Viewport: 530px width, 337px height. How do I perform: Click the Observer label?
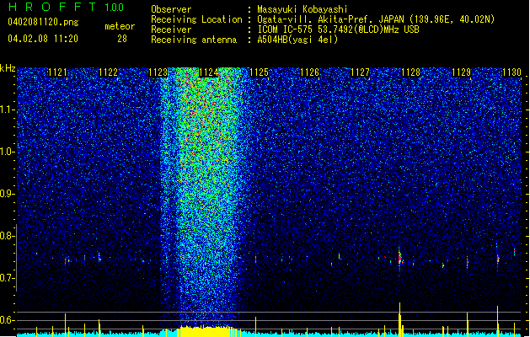click(x=171, y=9)
